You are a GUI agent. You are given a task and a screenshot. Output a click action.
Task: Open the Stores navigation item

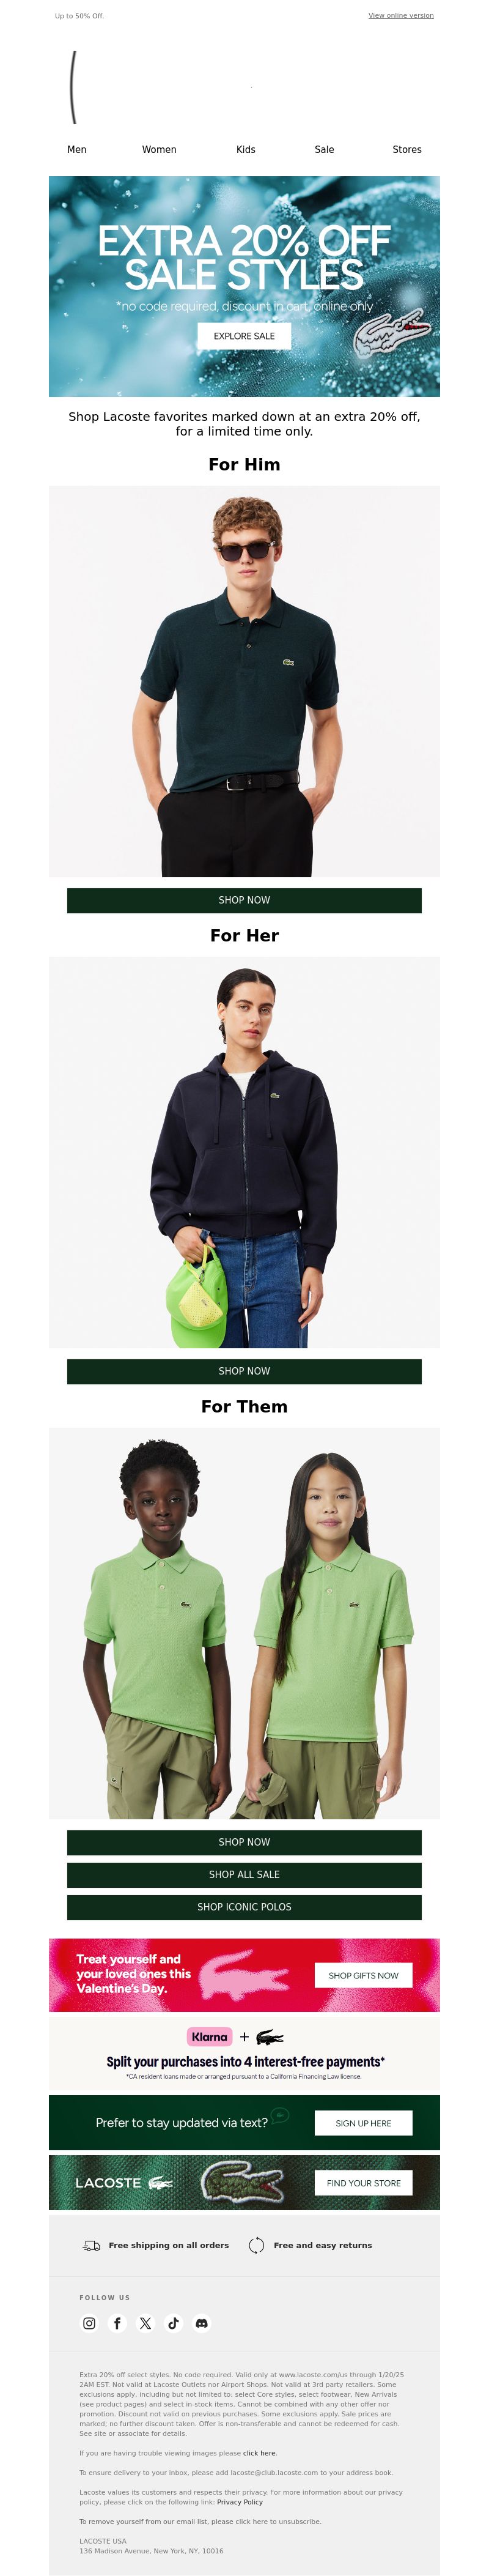pos(407,149)
